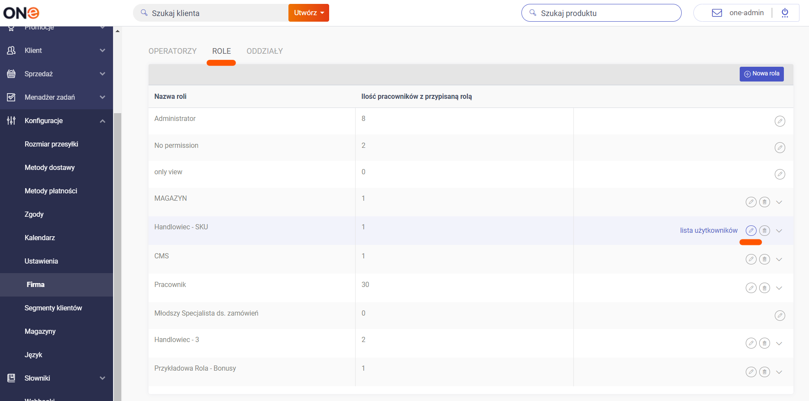
Task: Open Rozmiar przesyłki in sidebar
Action: click(52, 144)
